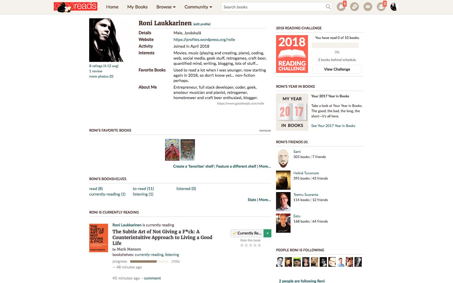Open the messages envelope icon
This screenshot has width=453, height=283.
368,7
